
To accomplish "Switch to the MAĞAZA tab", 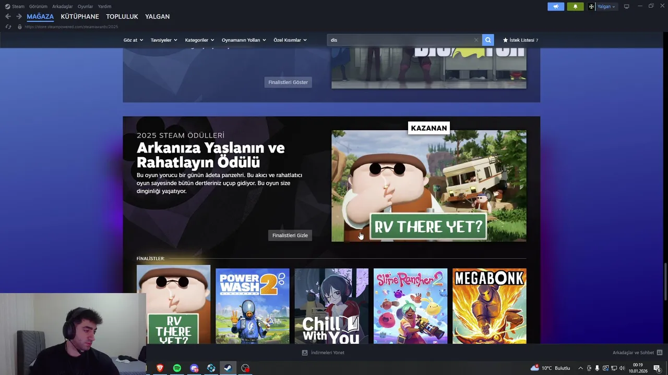I will [40, 17].
